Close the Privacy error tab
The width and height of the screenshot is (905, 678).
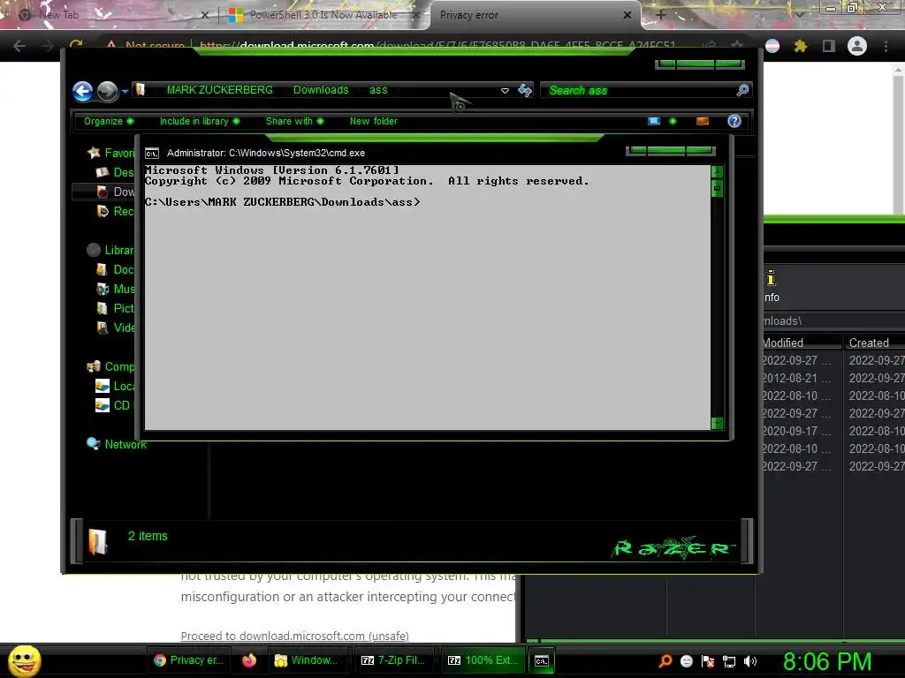tap(627, 15)
